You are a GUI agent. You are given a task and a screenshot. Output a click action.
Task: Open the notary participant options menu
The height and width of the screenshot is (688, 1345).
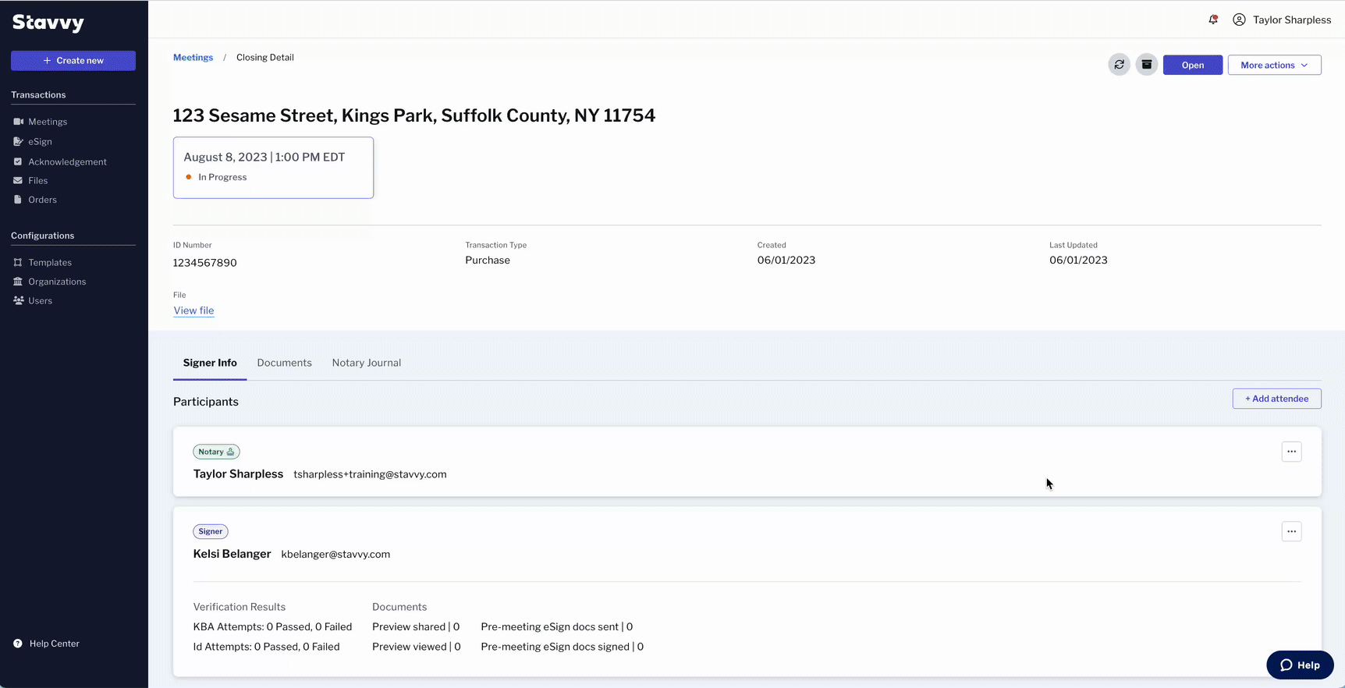1291,452
